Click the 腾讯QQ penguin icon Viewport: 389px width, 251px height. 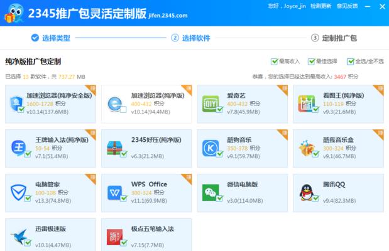(x=307, y=192)
